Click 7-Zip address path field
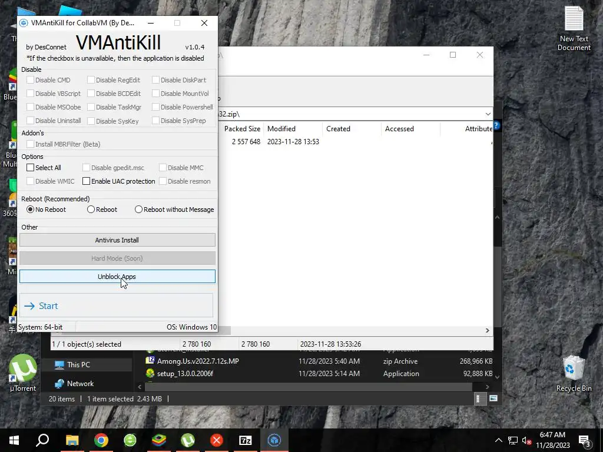Image resolution: width=603 pixels, height=452 pixels. (x=350, y=114)
